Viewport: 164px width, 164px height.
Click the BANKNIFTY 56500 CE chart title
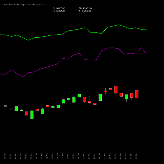(x=25, y=5)
